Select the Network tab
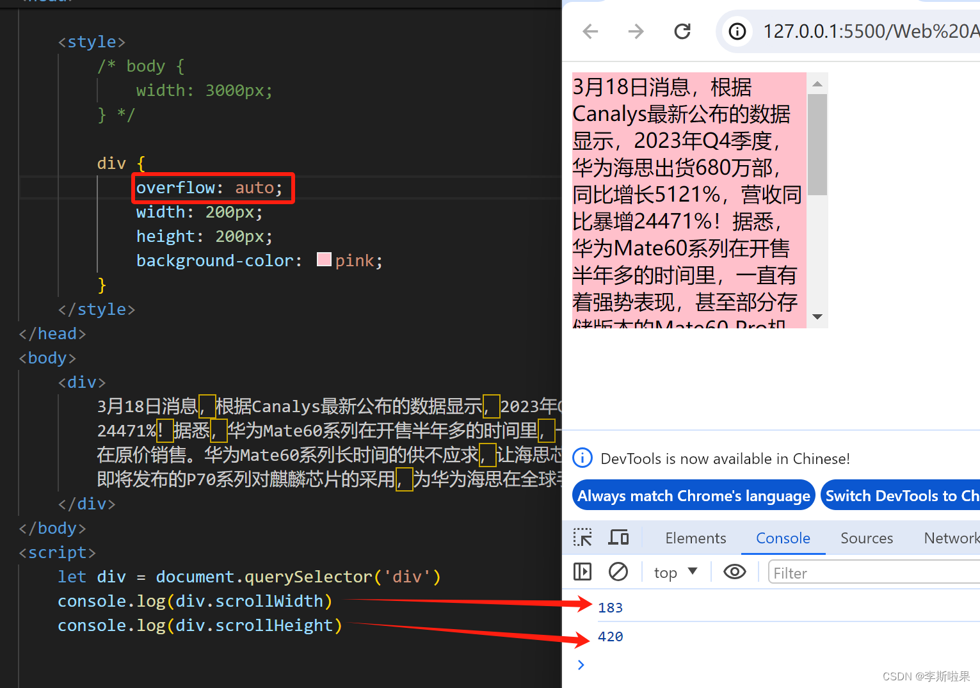Viewport: 980px width, 688px height. pos(951,538)
